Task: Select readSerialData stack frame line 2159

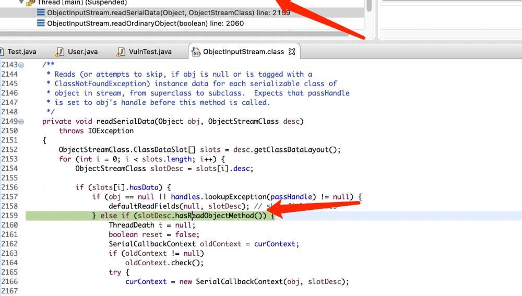Action: (169, 13)
